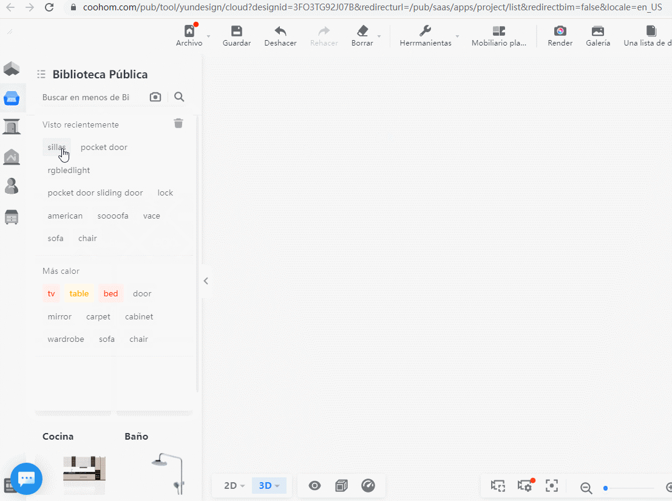Click the Deshacer undo arrow
This screenshot has width=672, height=501.
tap(280, 32)
